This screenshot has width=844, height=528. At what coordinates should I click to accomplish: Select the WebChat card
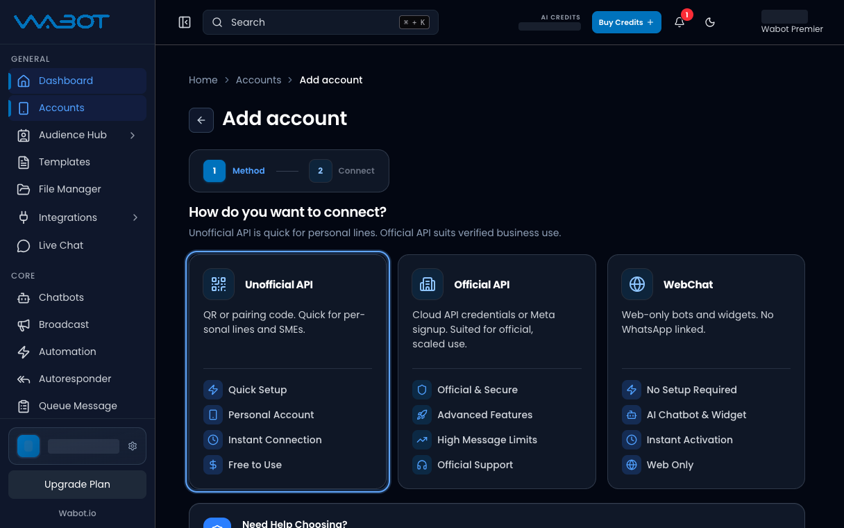click(x=706, y=372)
